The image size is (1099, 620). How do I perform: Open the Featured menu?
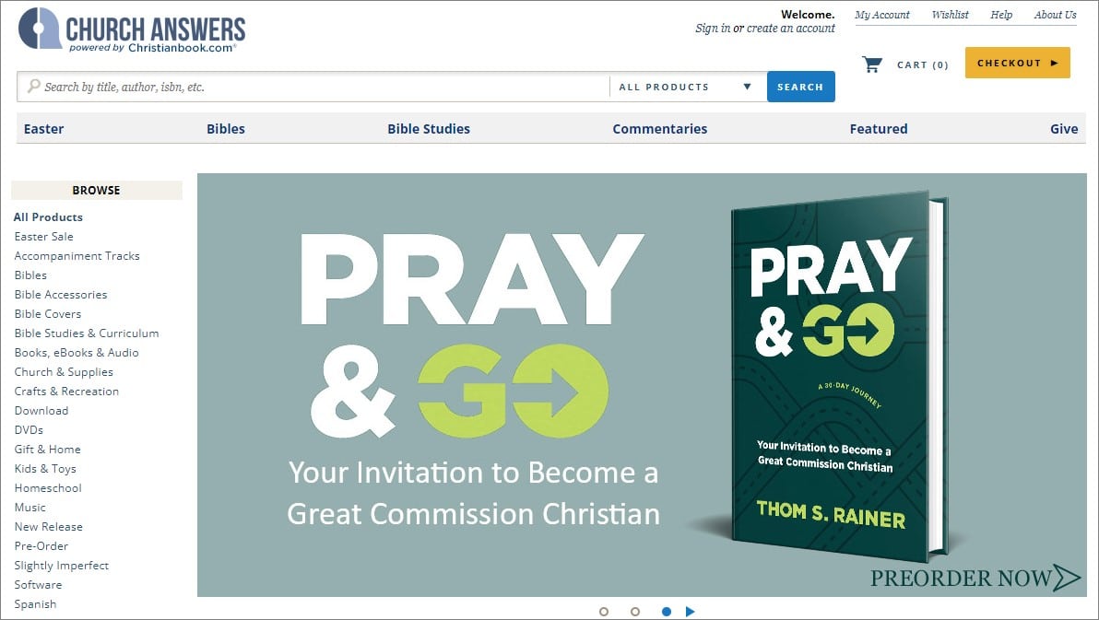[x=879, y=129]
